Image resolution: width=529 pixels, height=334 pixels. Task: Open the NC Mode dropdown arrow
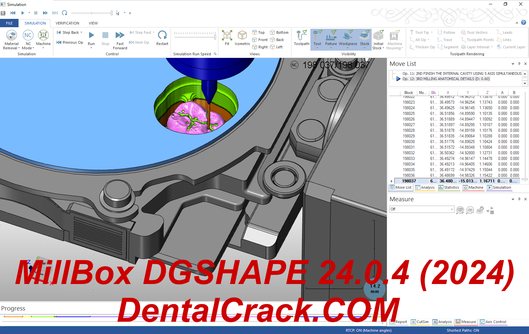(33, 48)
